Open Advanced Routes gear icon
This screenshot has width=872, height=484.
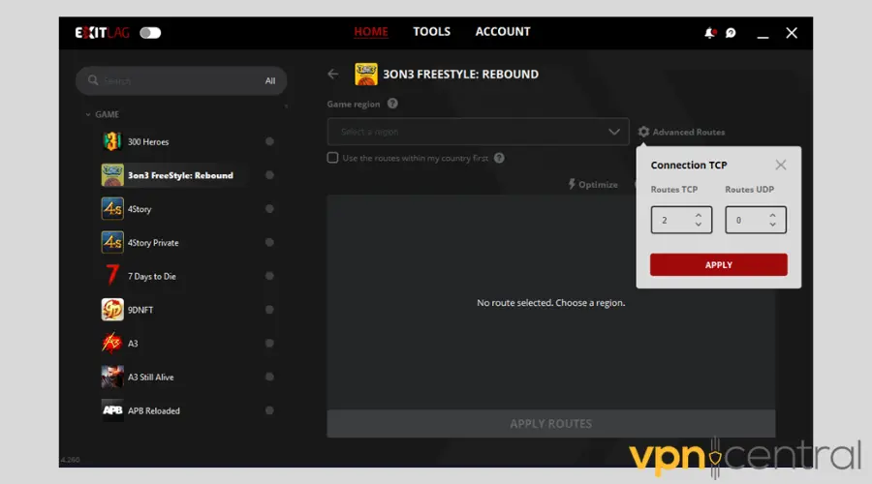click(643, 132)
